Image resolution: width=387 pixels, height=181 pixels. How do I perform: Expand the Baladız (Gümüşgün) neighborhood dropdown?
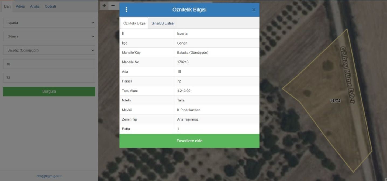pyautogui.click(x=49, y=50)
